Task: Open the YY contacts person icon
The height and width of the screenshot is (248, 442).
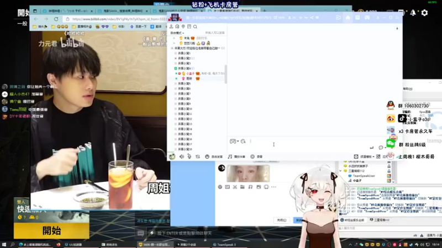Action: 171,26
